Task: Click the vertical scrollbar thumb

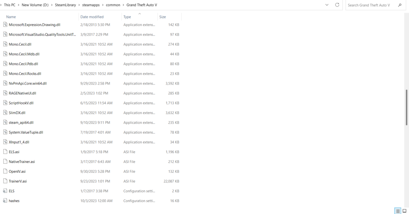Action: click(407, 107)
